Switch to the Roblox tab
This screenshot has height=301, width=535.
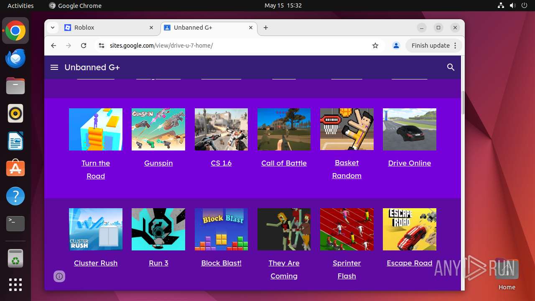pyautogui.click(x=110, y=28)
